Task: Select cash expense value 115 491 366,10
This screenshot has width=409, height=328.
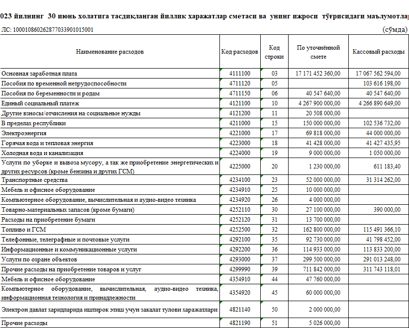Action: 378,230
